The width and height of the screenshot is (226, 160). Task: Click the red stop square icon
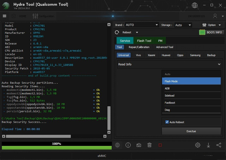pyautogui.click(x=160, y=145)
